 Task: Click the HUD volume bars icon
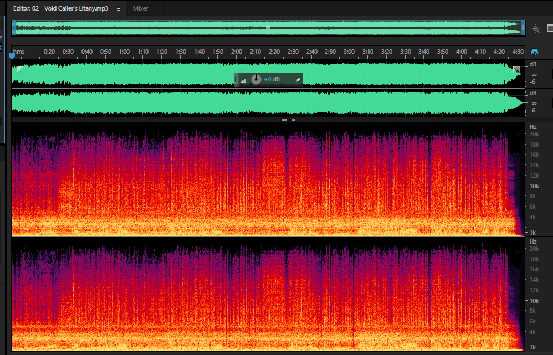point(244,79)
